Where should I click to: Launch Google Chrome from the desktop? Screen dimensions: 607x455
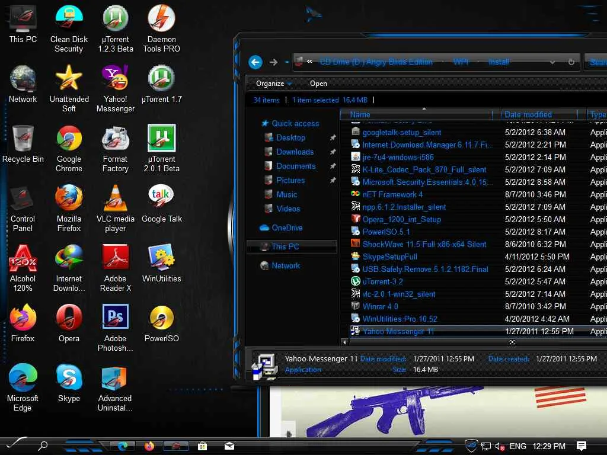pyautogui.click(x=69, y=149)
